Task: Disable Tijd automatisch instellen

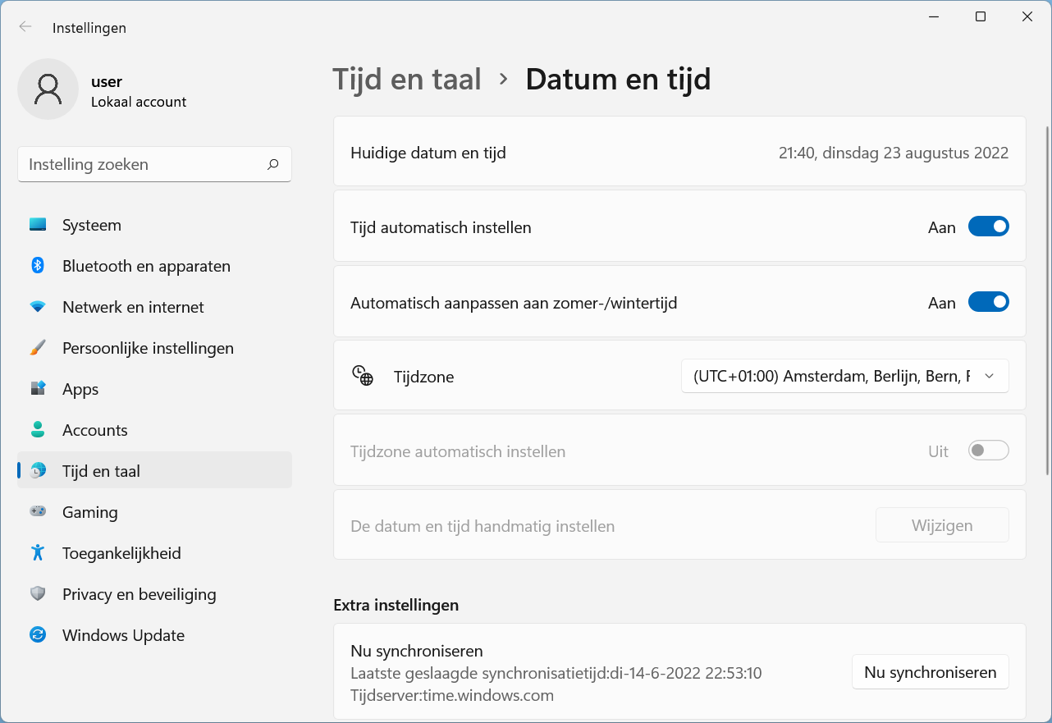Action: pyautogui.click(x=988, y=227)
